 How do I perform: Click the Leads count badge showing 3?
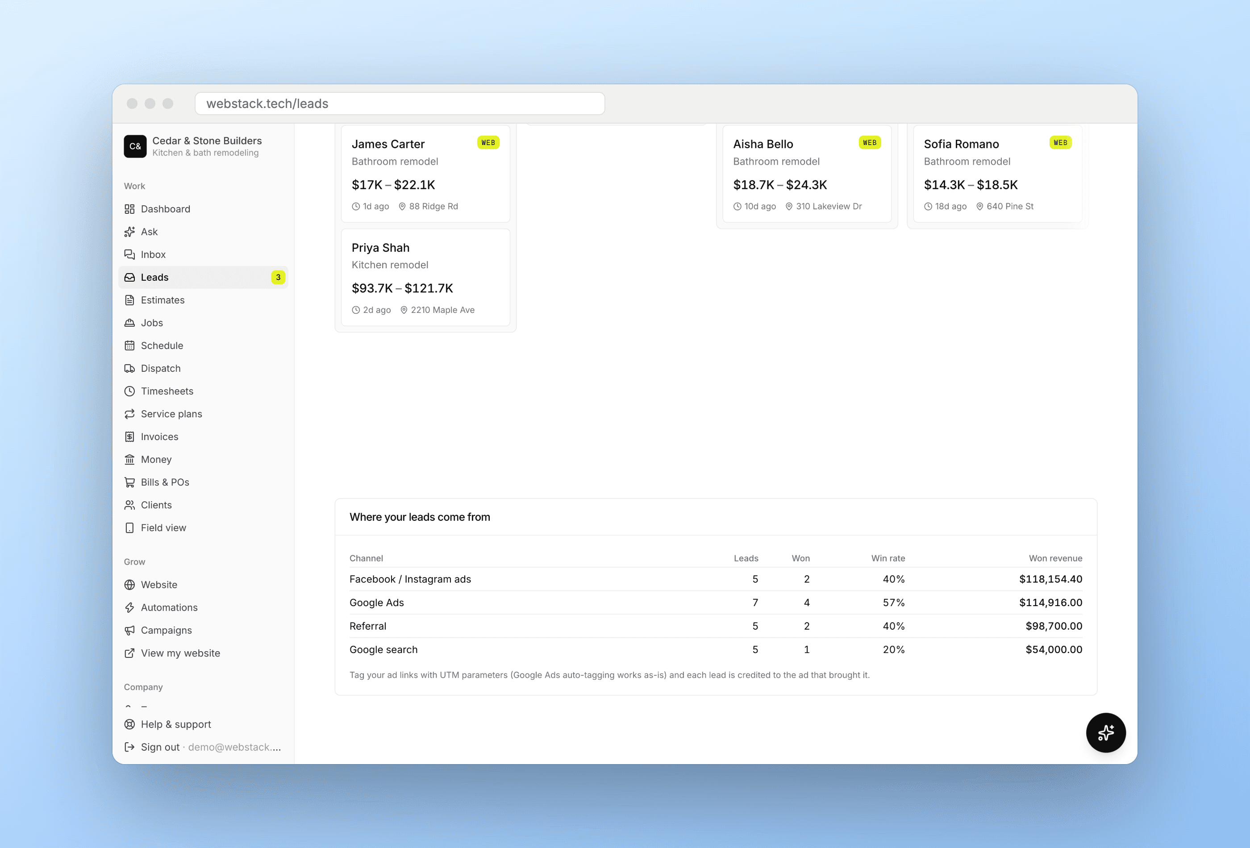pos(278,278)
